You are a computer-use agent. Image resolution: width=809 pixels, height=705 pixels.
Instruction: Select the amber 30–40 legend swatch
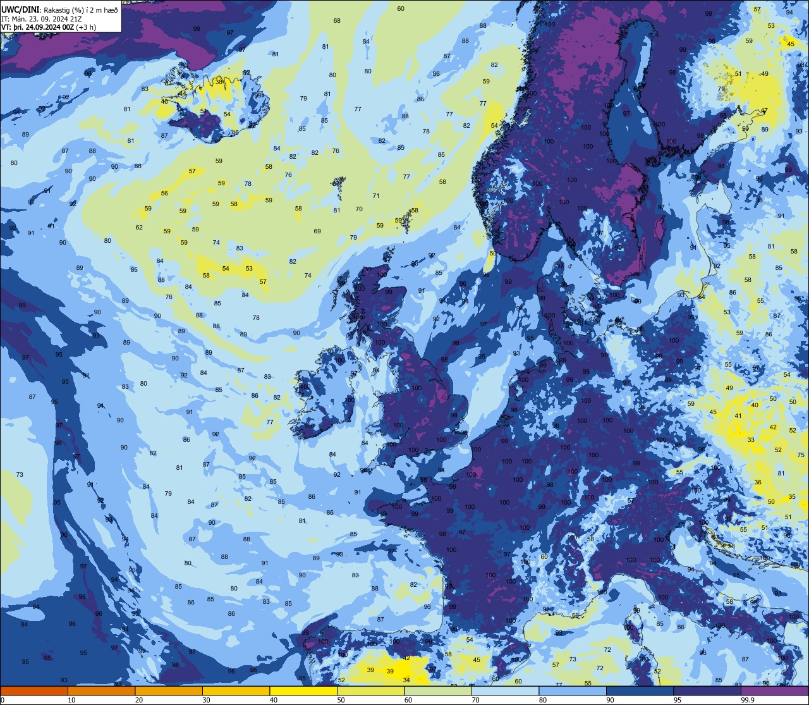[x=236, y=691]
